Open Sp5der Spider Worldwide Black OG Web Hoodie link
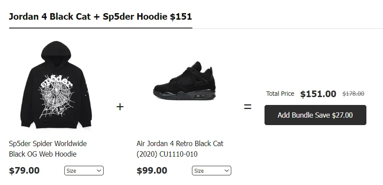The width and height of the screenshot is (383, 185). (x=48, y=149)
